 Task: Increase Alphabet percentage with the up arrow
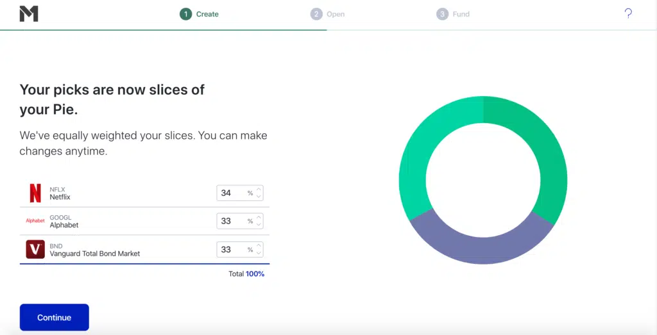coord(259,218)
